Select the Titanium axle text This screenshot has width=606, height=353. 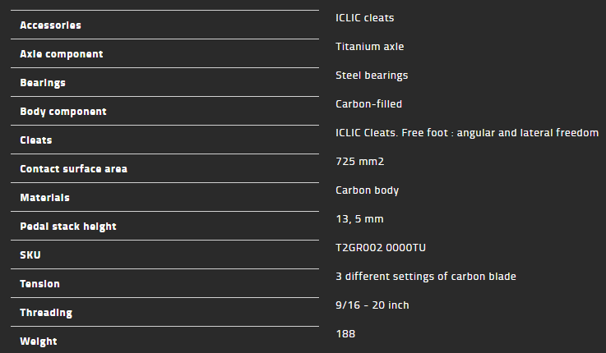pos(370,46)
